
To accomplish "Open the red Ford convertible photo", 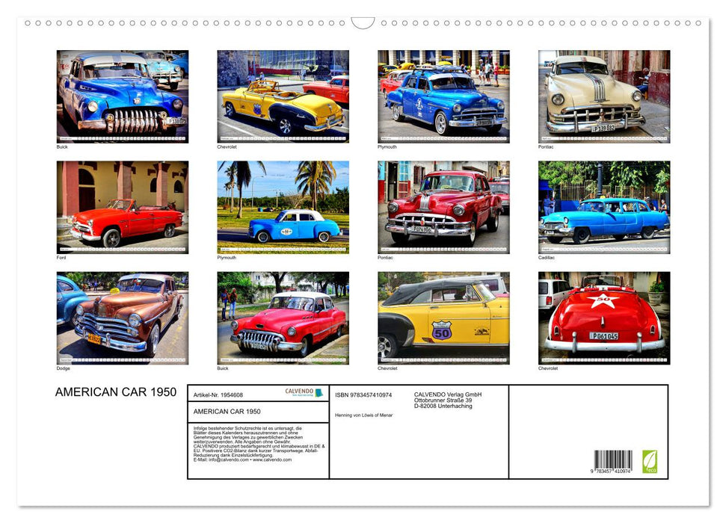I will click(x=120, y=207).
